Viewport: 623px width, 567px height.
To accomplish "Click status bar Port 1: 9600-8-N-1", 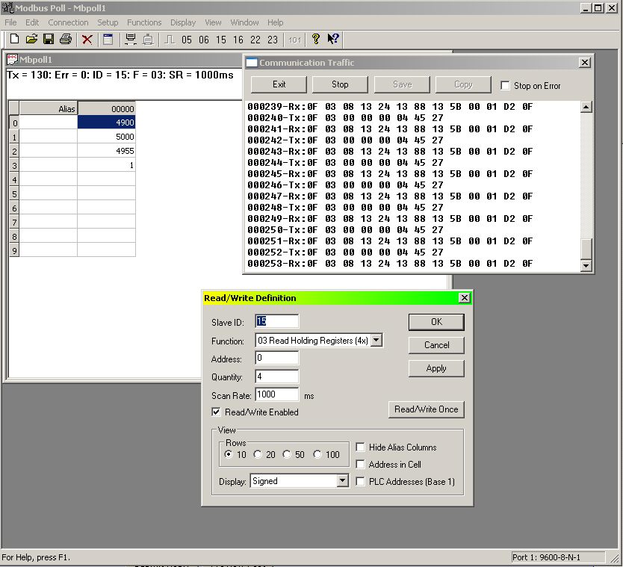I will [x=558, y=557].
